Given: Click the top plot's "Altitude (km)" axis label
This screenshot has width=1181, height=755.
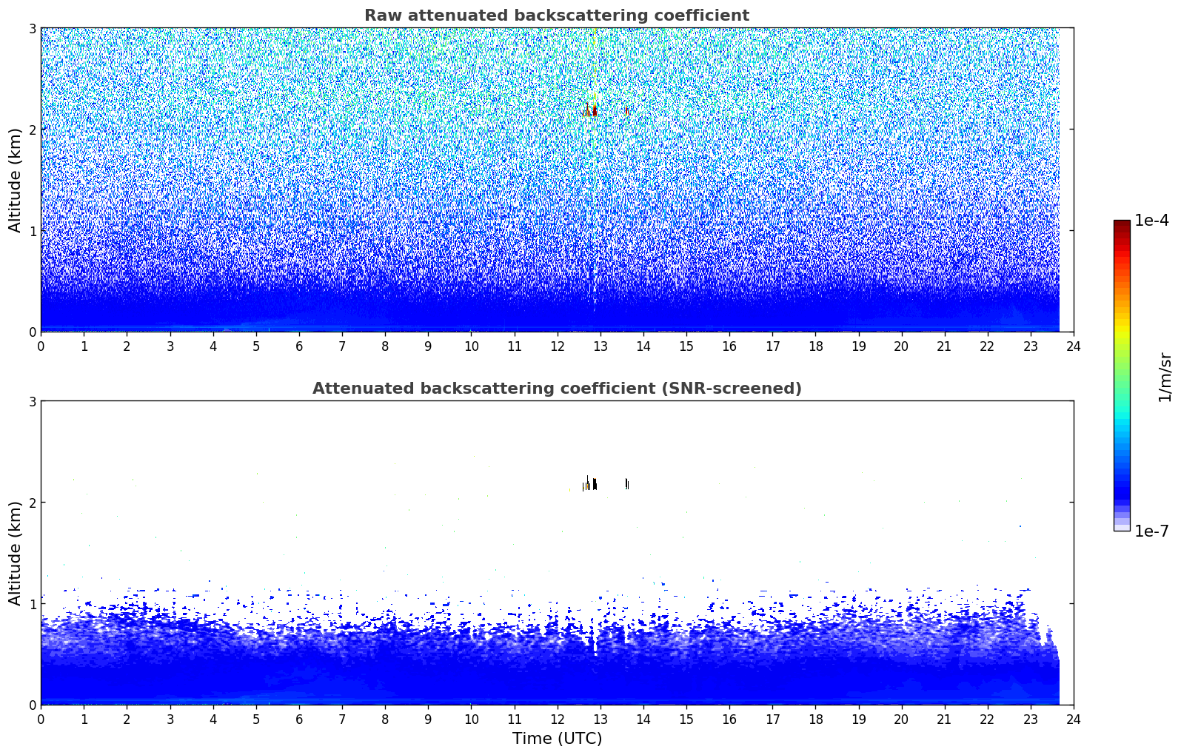Looking at the screenshot, I should click(x=15, y=180).
